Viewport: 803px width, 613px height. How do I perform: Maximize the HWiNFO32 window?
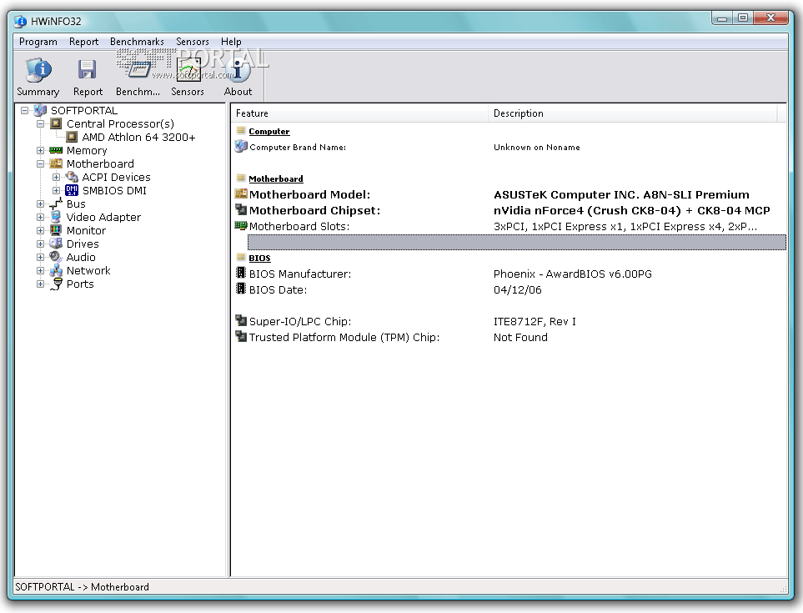743,18
